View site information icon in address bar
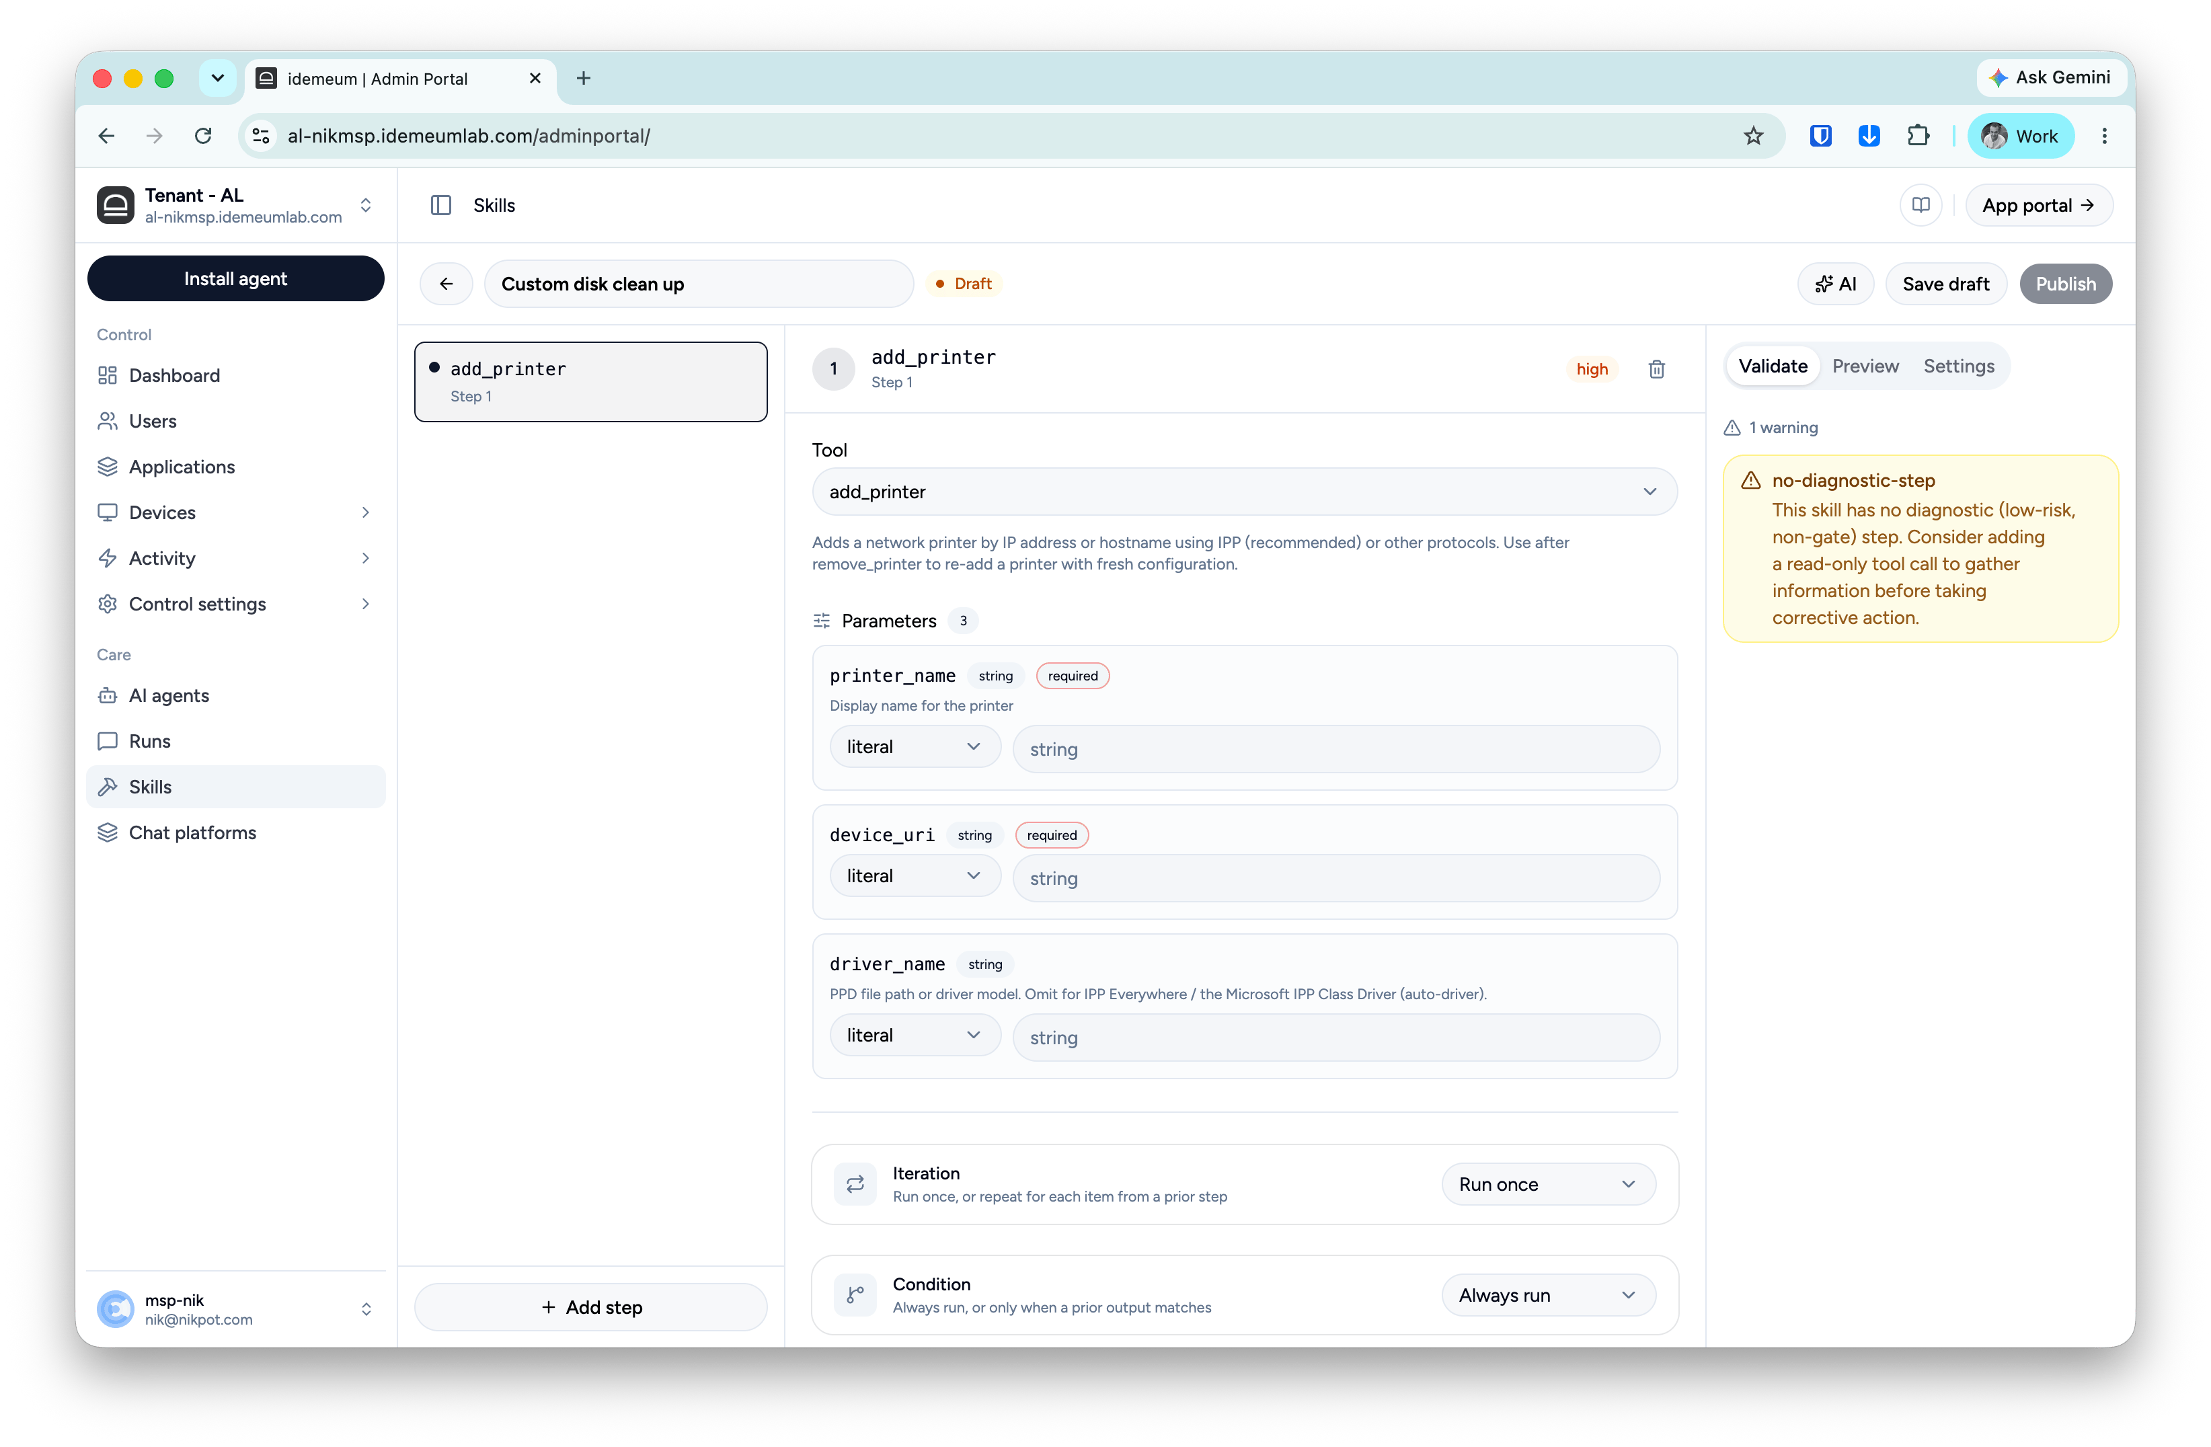The width and height of the screenshot is (2211, 1447). [261, 136]
